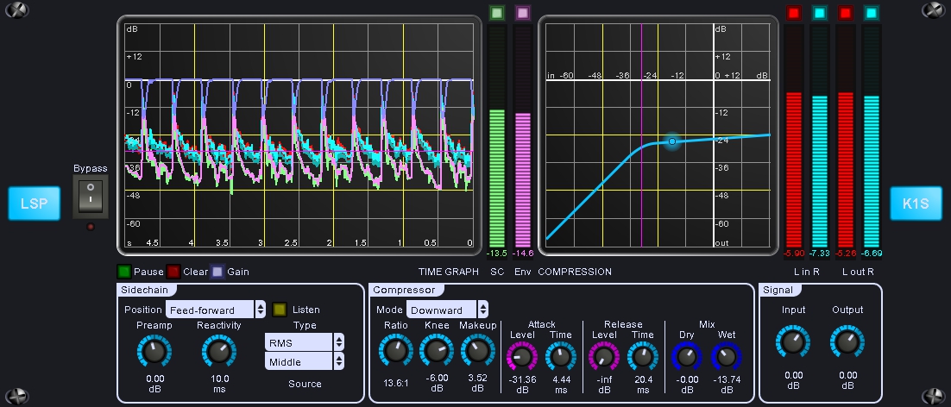Image resolution: width=951 pixels, height=407 pixels.
Task: Click the blue compression curve level dot
Action: tap(672, 141)
